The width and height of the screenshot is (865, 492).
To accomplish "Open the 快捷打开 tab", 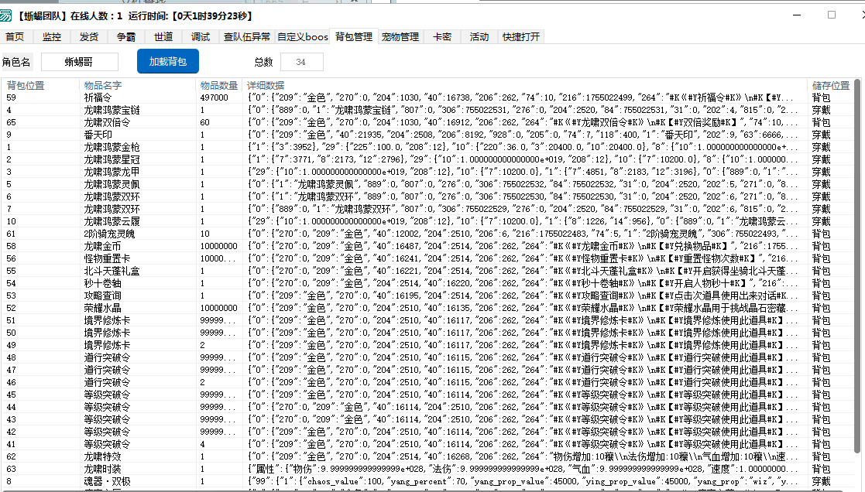I will [521, 36].
